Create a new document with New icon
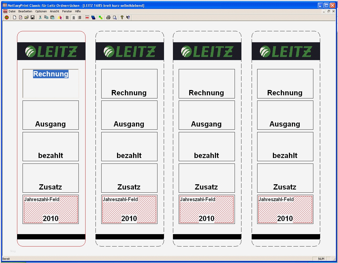This screenshot has width=338, height=263. (14, 17)
